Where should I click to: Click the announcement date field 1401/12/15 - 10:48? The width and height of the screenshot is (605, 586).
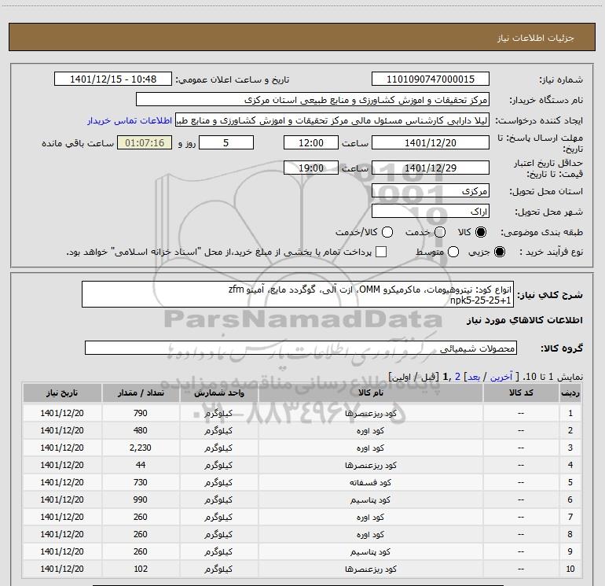113,79
